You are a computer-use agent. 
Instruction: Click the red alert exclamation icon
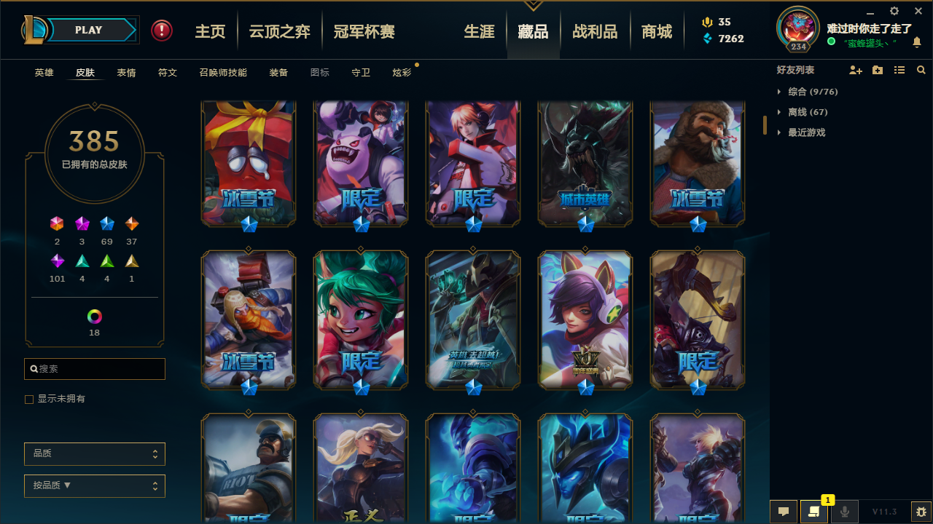coord(162,31)
